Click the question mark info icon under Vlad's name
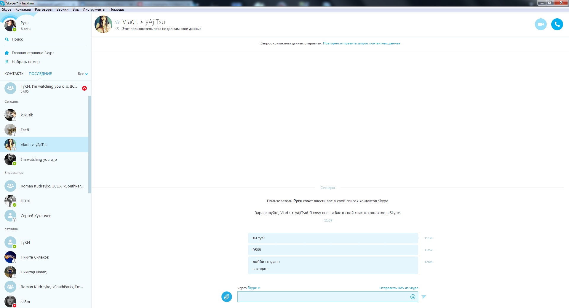The width and height of the screenshot is (569, 308). (117, 29)
